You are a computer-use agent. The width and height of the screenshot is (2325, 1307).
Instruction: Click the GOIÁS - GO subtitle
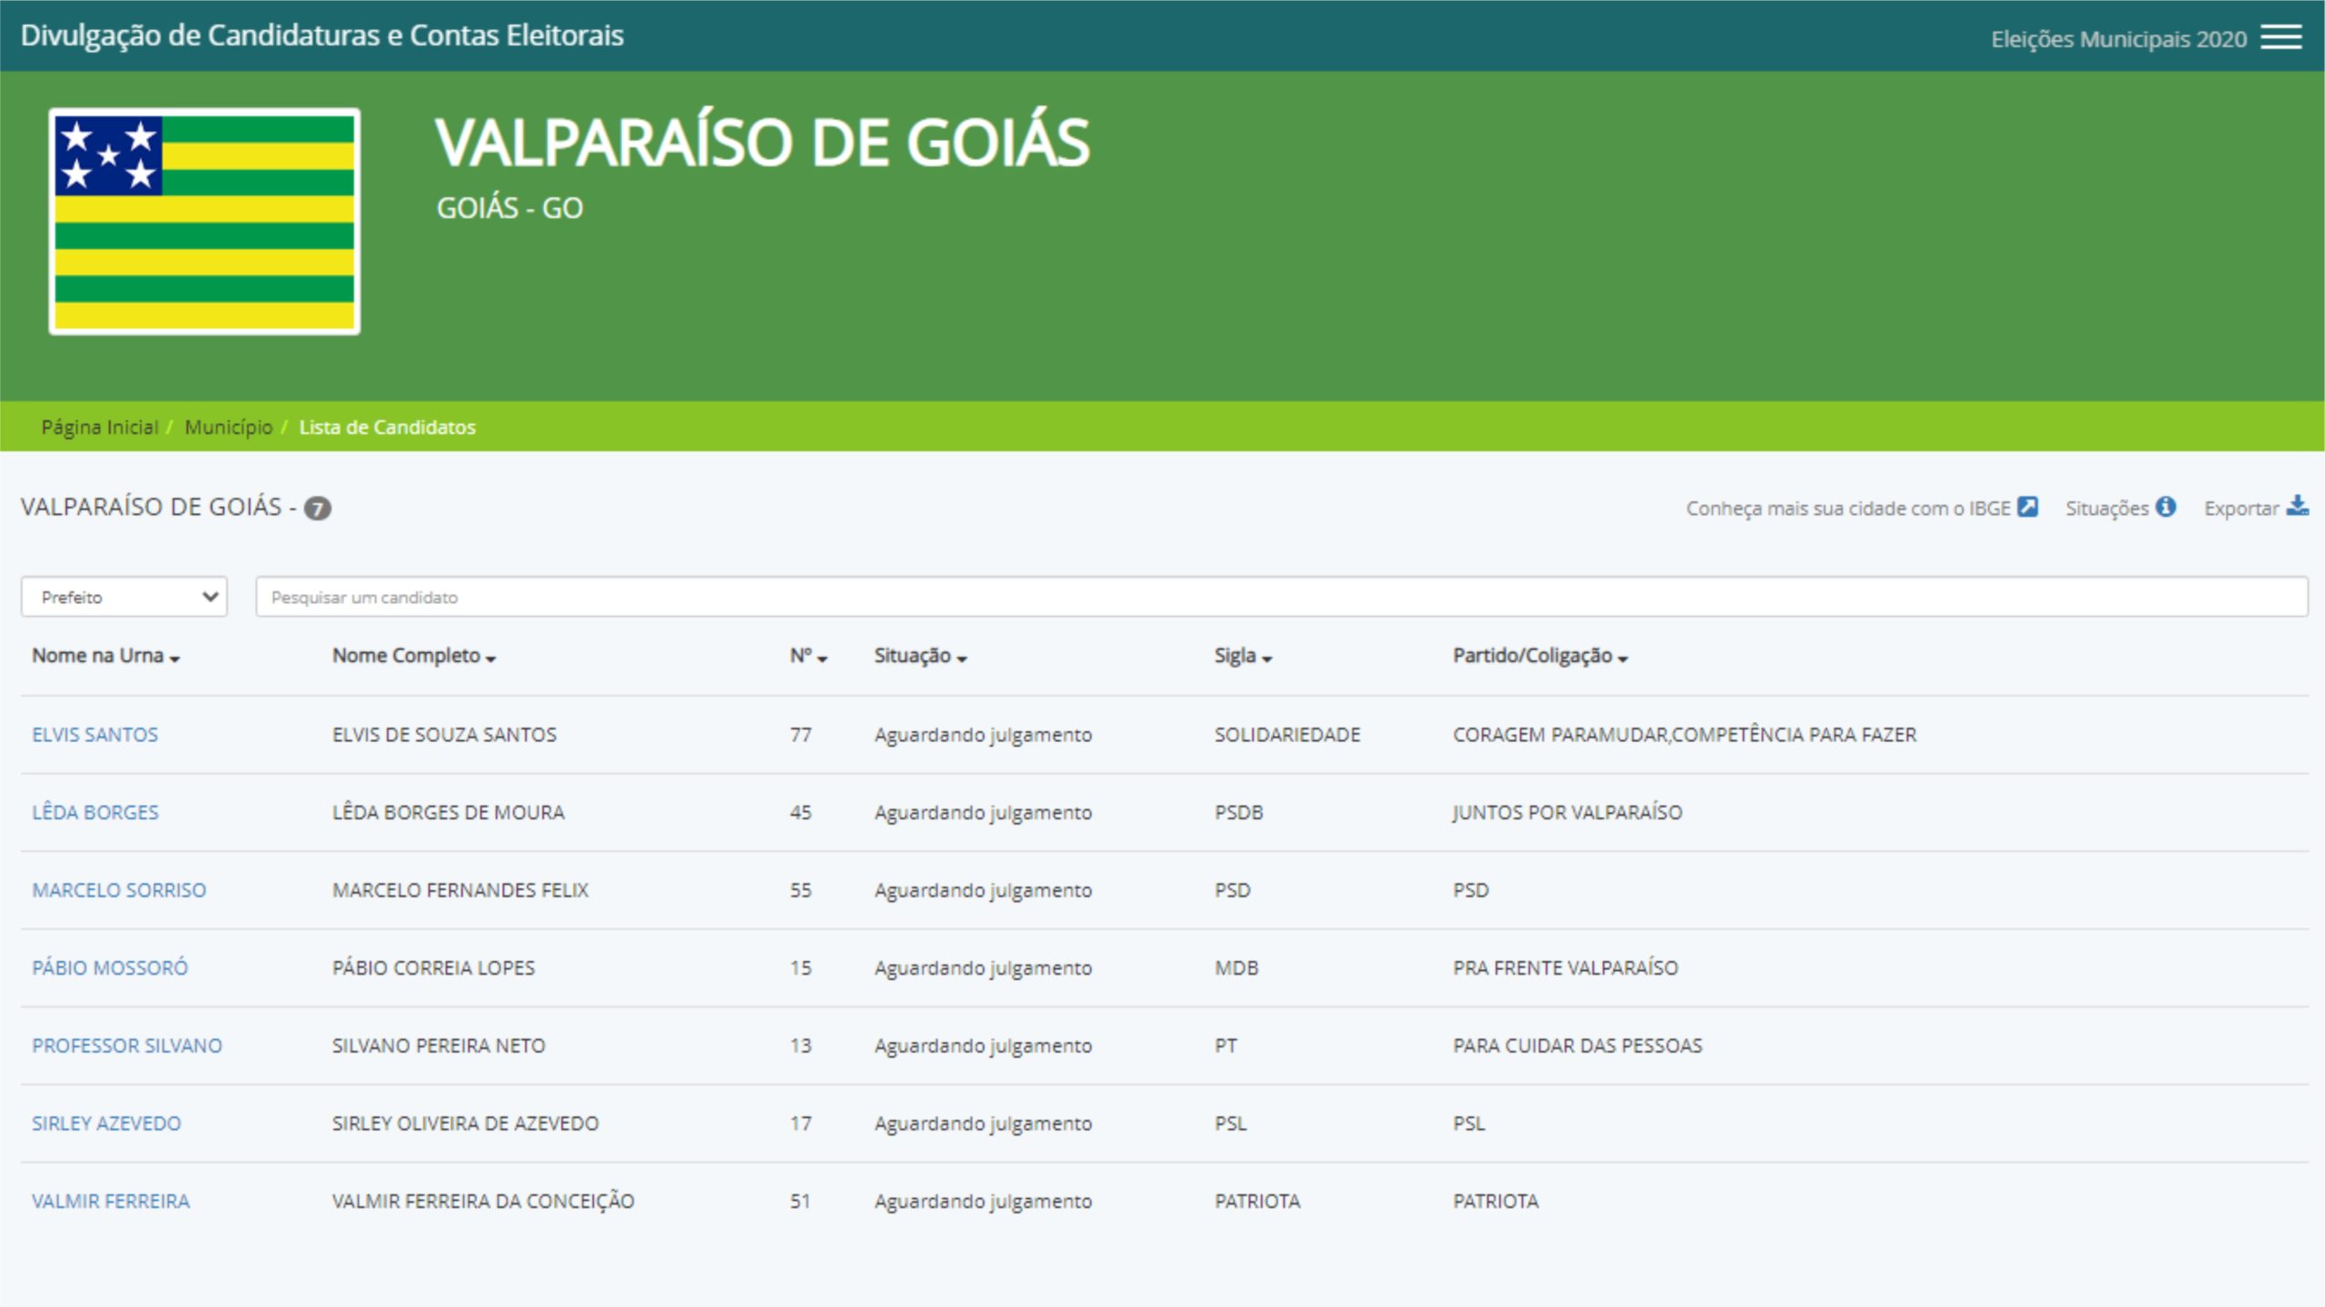tap(510, 208)
